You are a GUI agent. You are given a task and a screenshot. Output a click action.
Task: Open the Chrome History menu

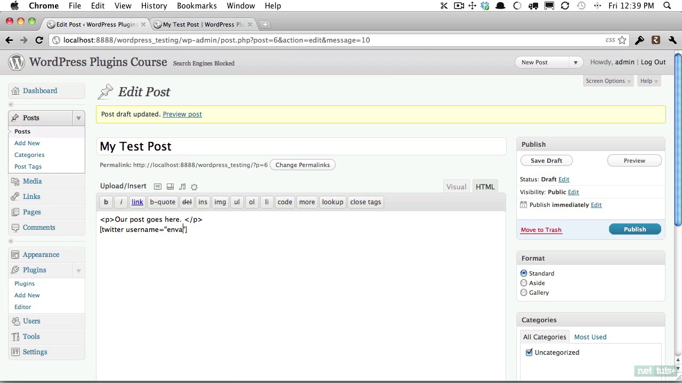click(154, 6)
